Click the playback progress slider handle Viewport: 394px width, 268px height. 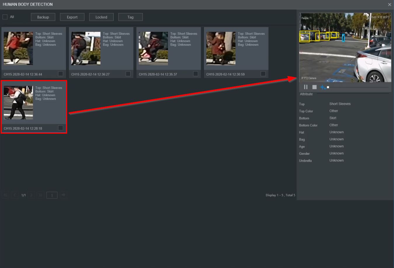click(328, 87)
